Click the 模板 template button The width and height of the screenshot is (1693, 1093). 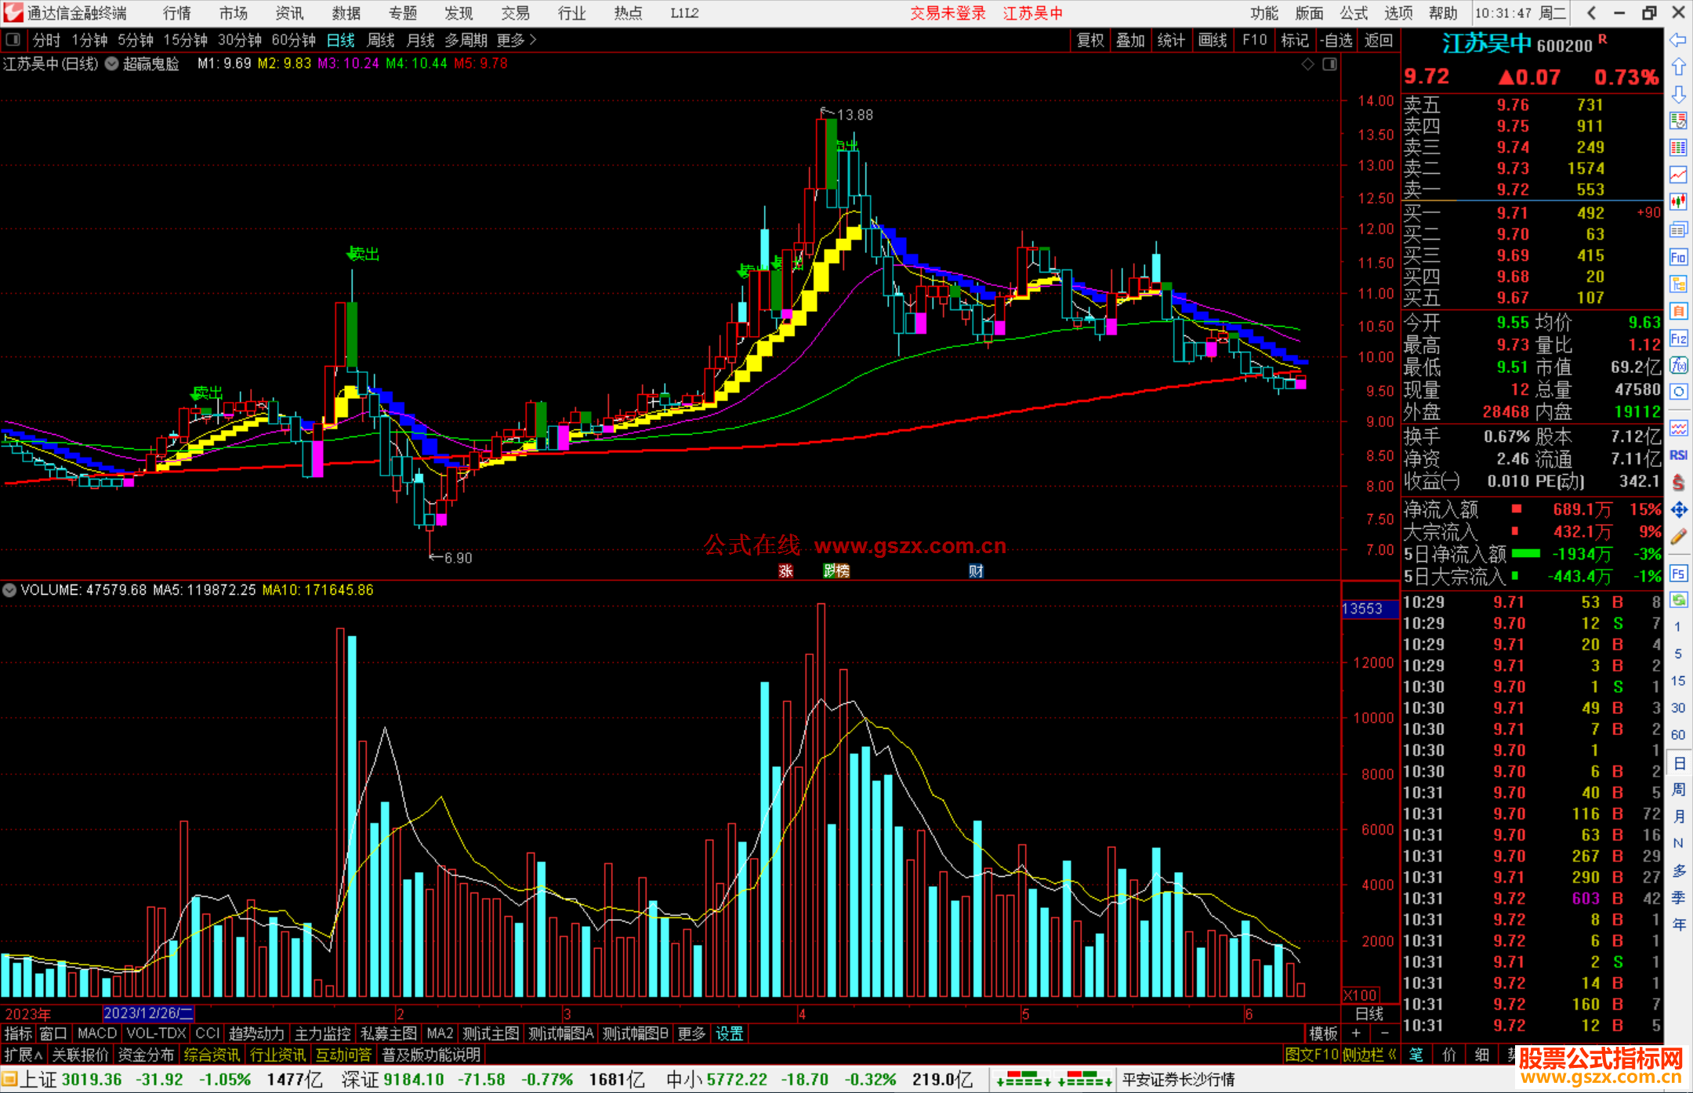coord(1323,1033)
